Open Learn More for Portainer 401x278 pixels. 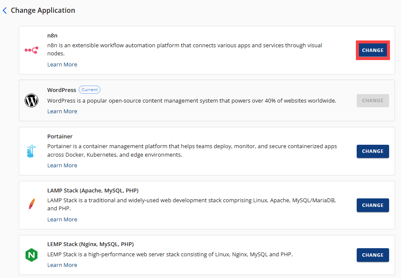pos(62,165)
